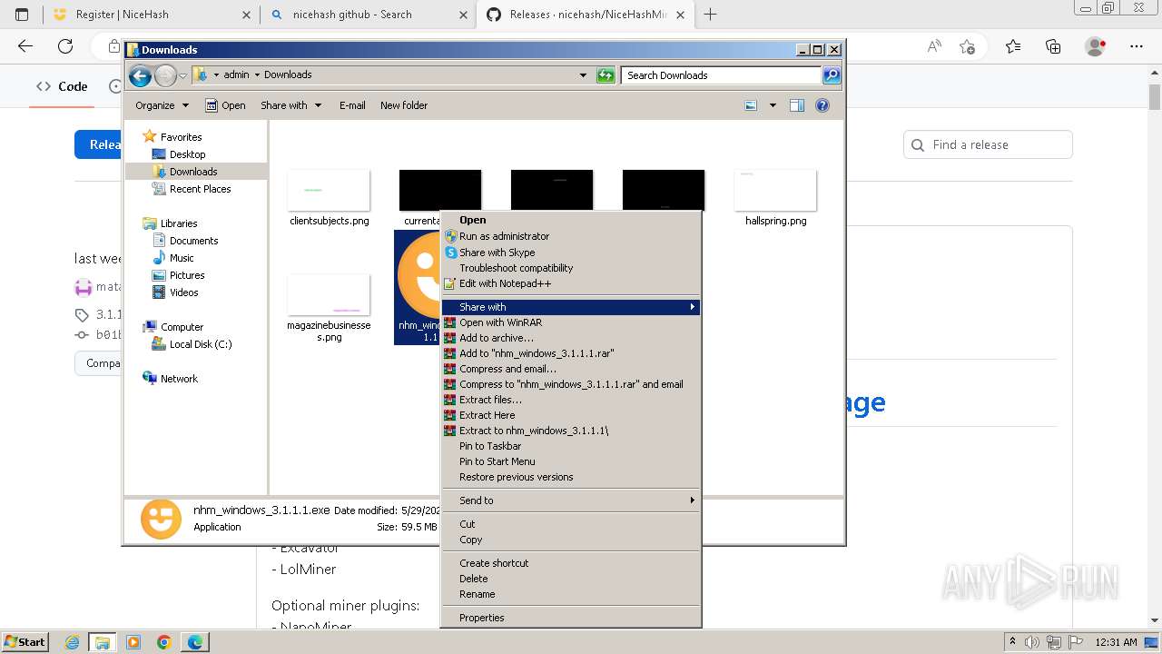Select Add to "nhm_windows_3.1.1.1.rar"
Image resolution: width=1162 pixels, height=654 pixels.
[571, 353]
